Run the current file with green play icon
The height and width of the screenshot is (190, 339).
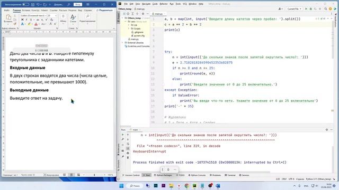(x=306, y=9)
